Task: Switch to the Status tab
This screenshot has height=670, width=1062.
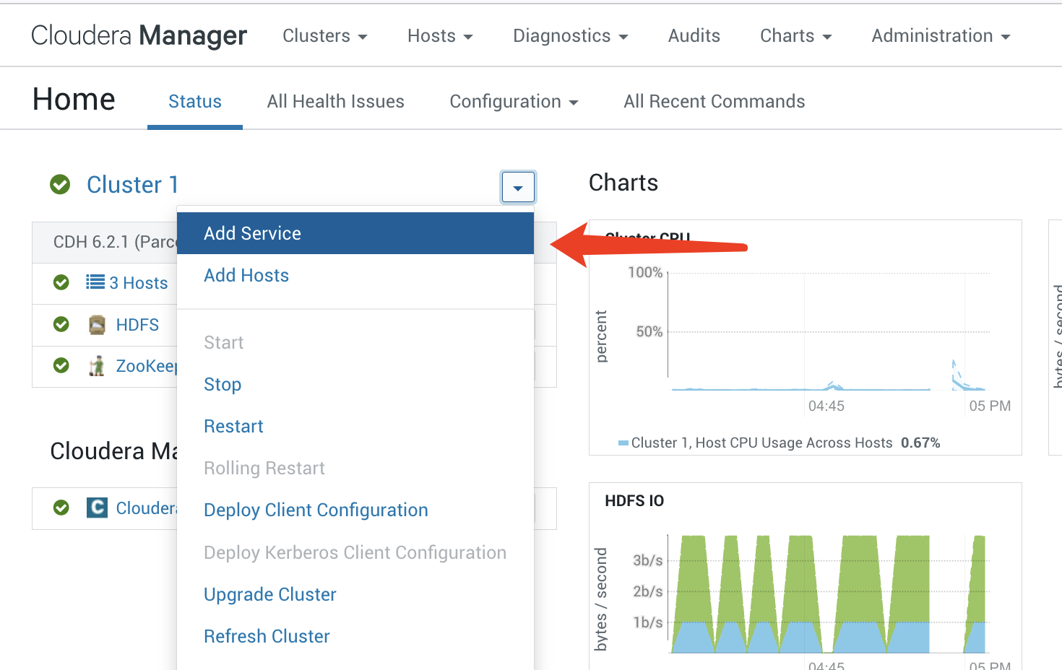Action: pos(195,102)
